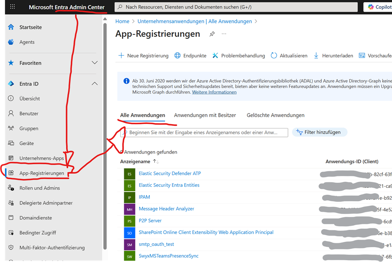
Task: Open Unternehmensanwendungen | Alle Anwendungen breadcrumb
Action: [x=195, y=21]
